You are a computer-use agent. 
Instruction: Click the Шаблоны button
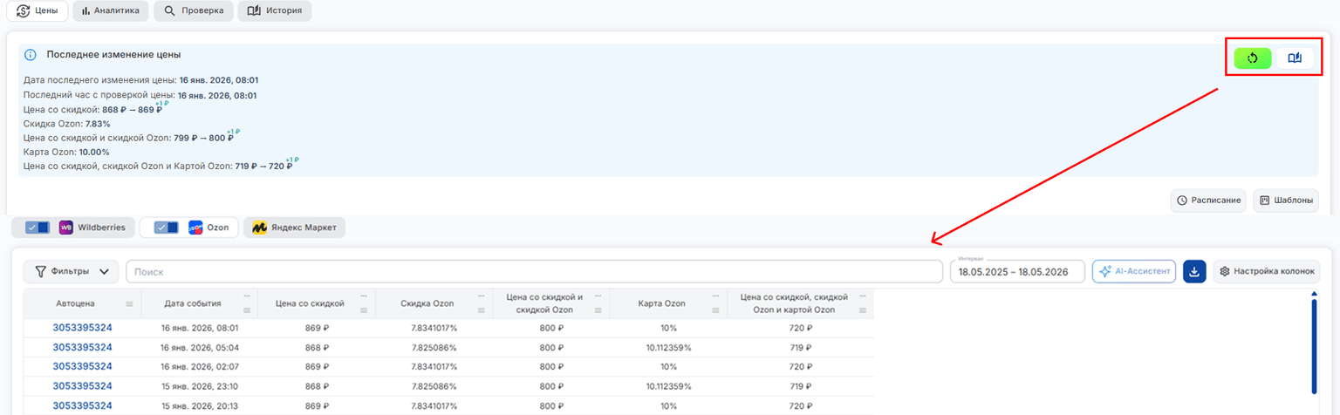click(x=1286, y=201)
